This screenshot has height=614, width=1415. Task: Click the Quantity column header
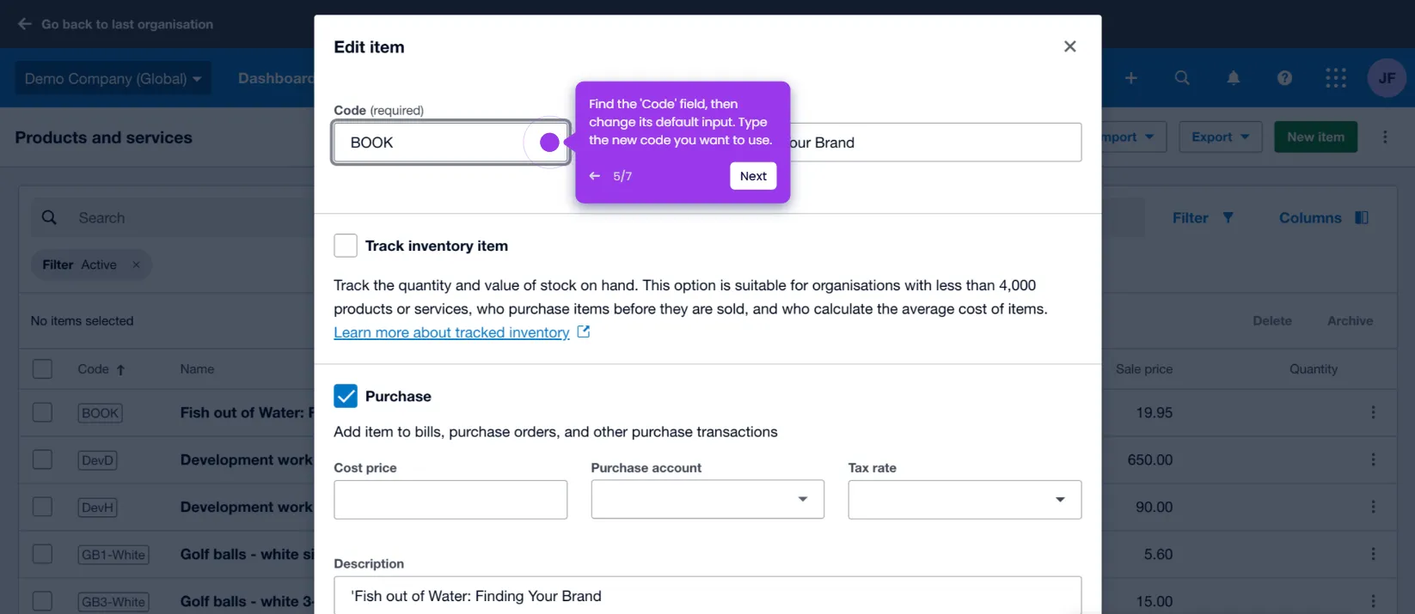(x=1313, y=369)
